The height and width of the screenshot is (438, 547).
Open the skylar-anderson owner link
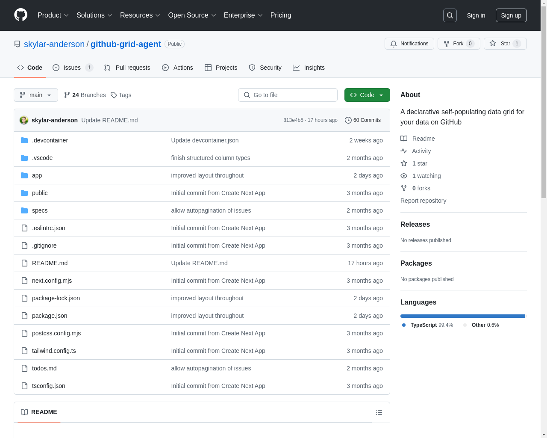[54, 44]
